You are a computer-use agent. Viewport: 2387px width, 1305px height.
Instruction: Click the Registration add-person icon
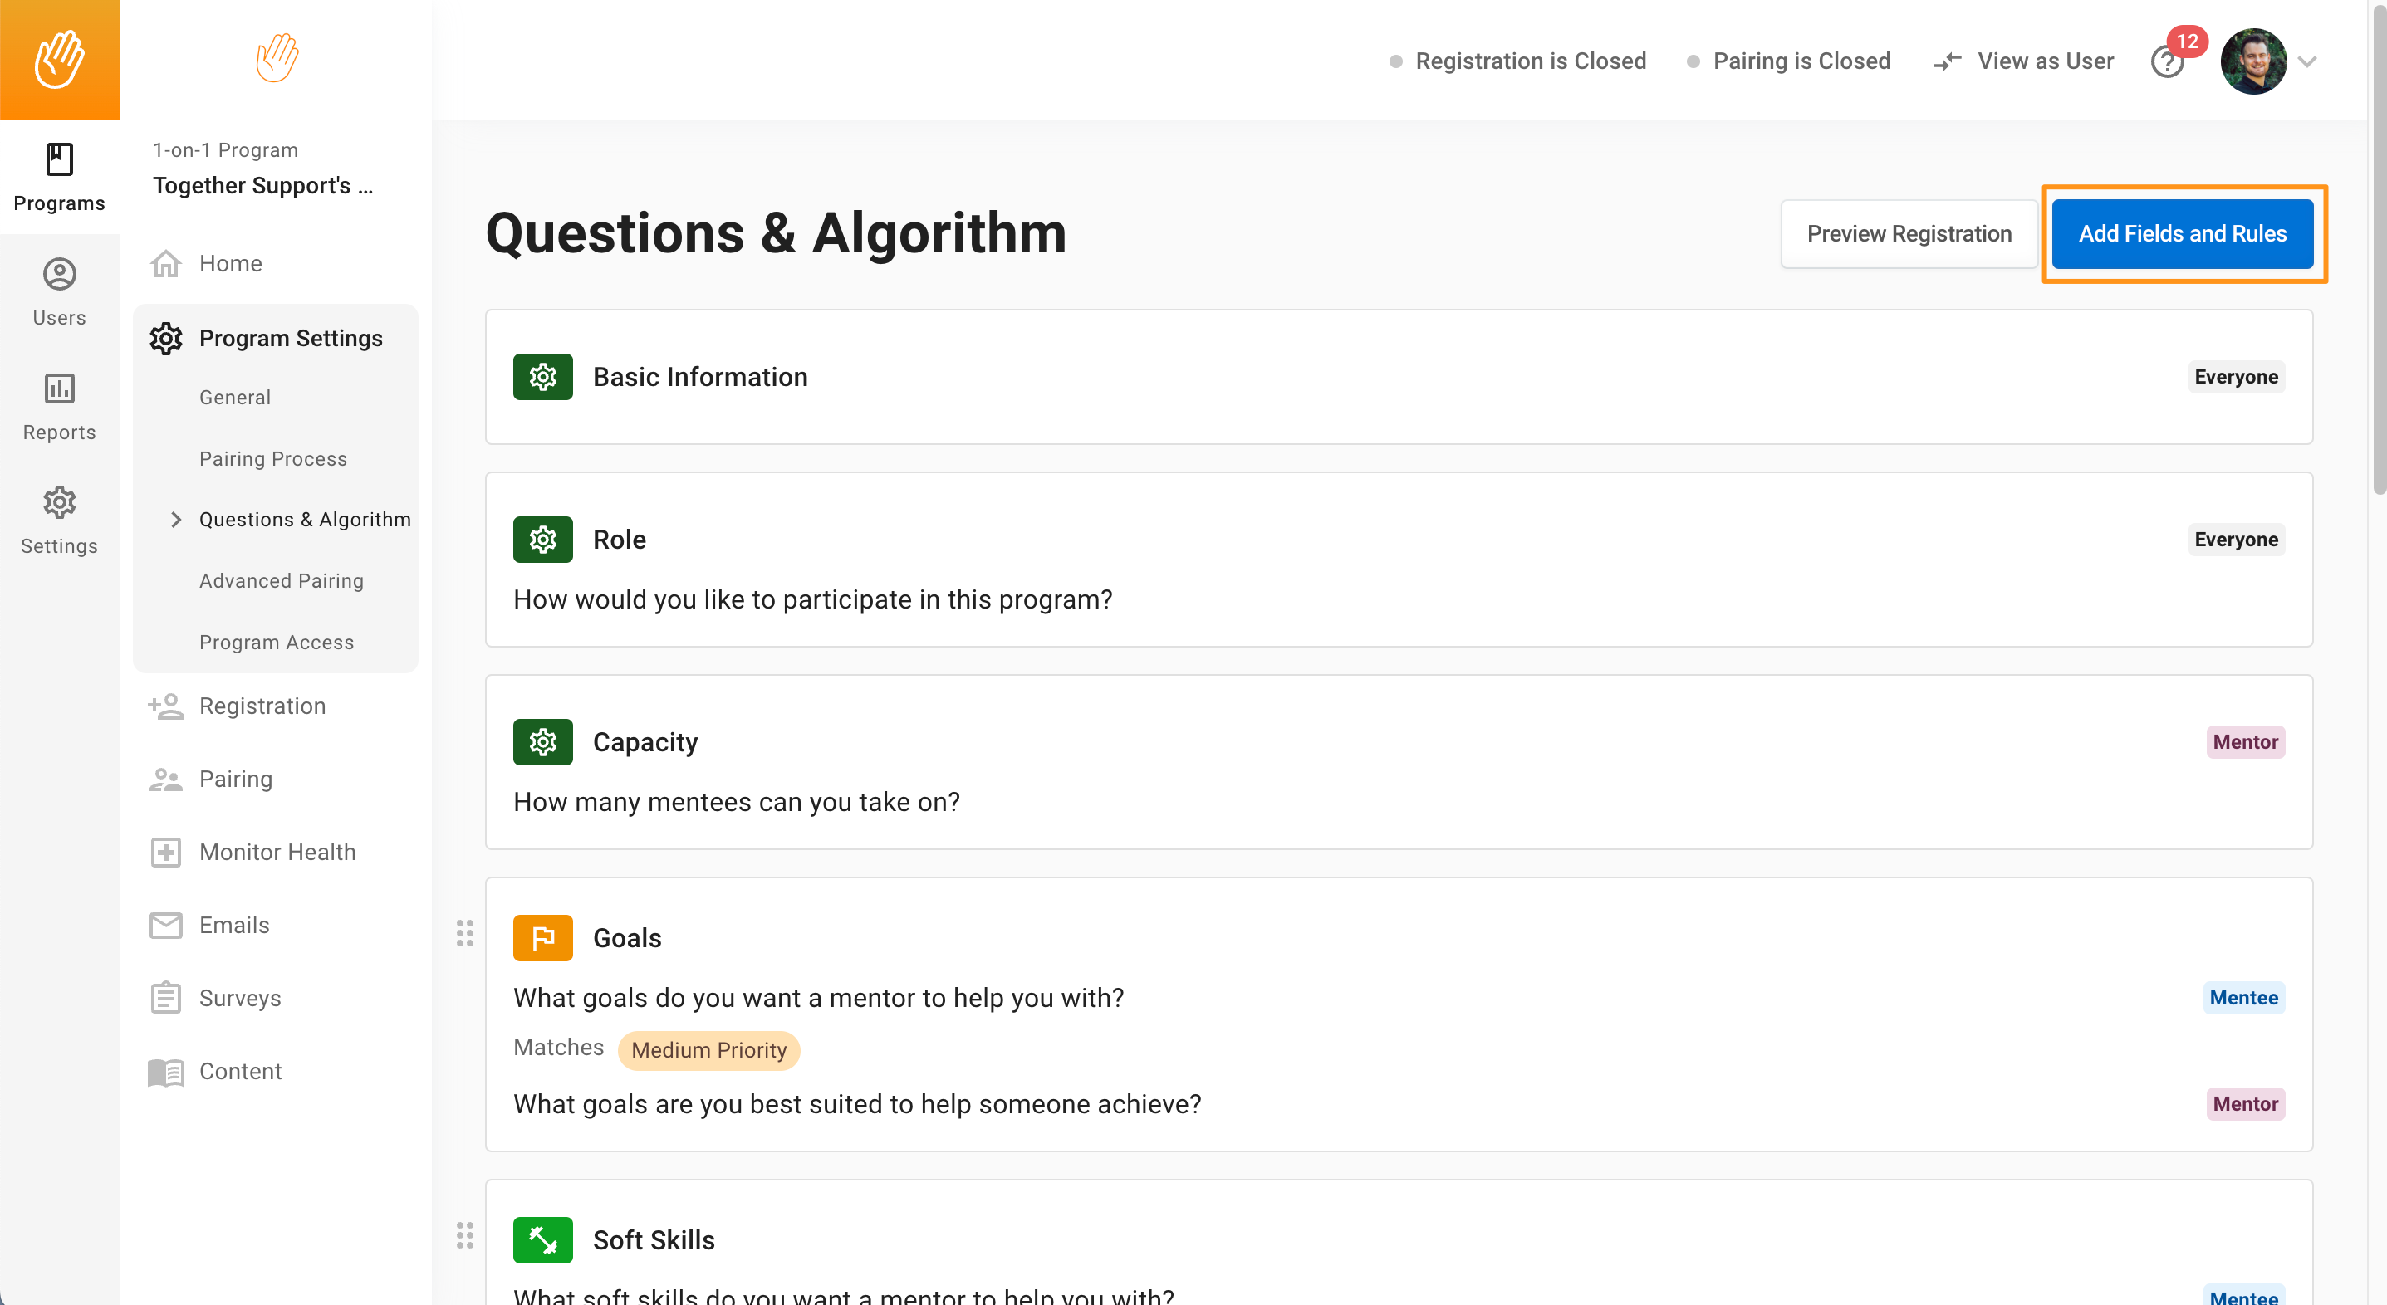point(166,706)
